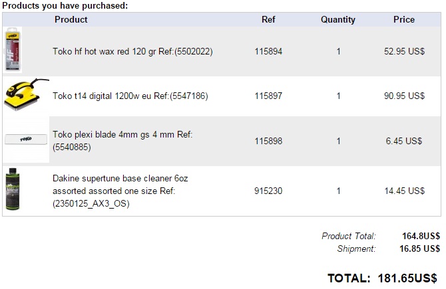This screenshot has width=446, height=289.
Task: Click the Dakine base cleaner bottle image
Action: click(13, 189)
